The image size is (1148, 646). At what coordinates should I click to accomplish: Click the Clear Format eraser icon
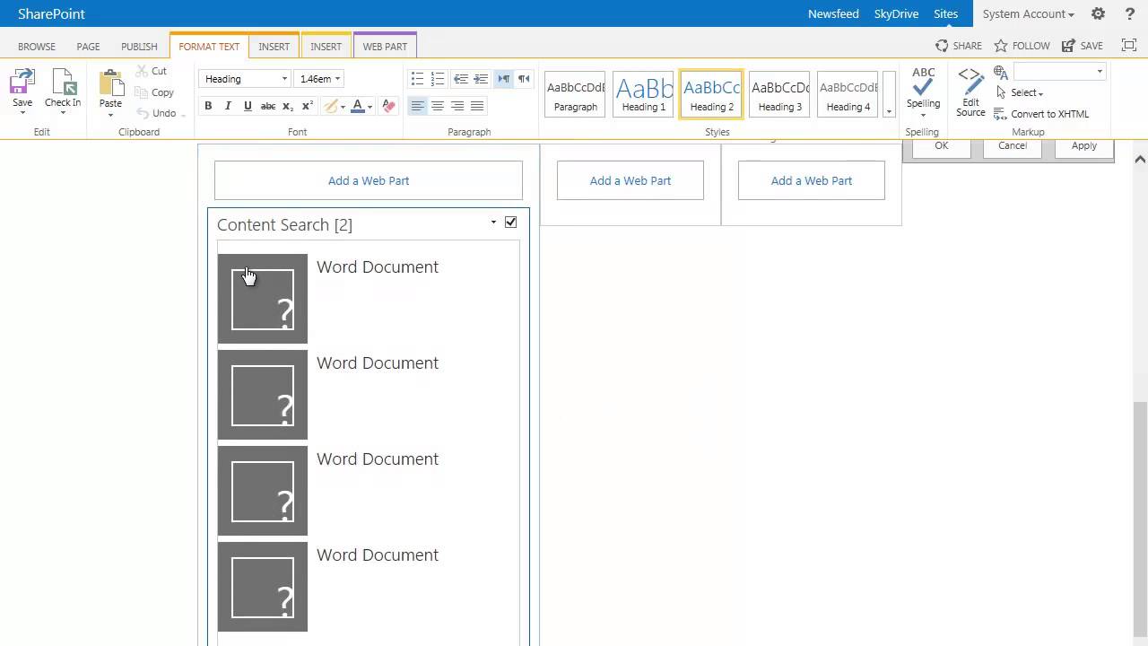point(388,106)
